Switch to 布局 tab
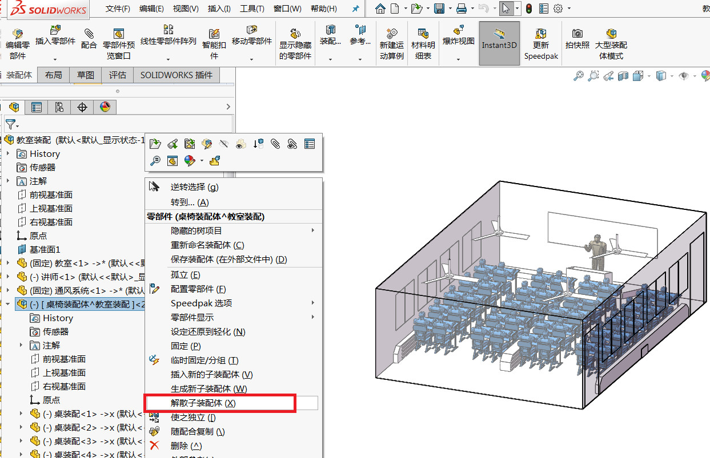The image size is (710, 458). (x=53, y=75)
